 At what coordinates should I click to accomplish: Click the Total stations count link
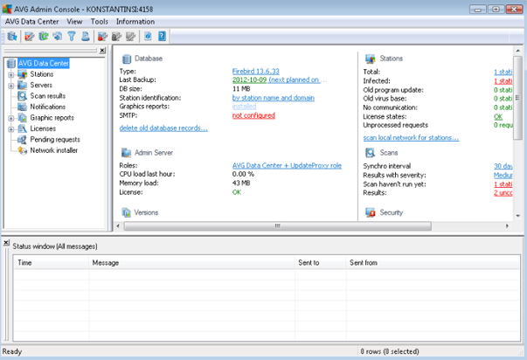pos(503,72)
